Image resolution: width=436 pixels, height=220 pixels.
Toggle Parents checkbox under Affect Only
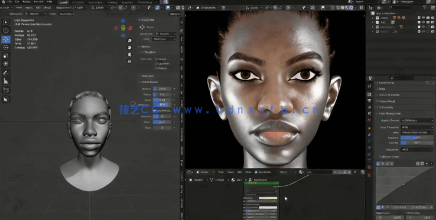coord(157,68)
